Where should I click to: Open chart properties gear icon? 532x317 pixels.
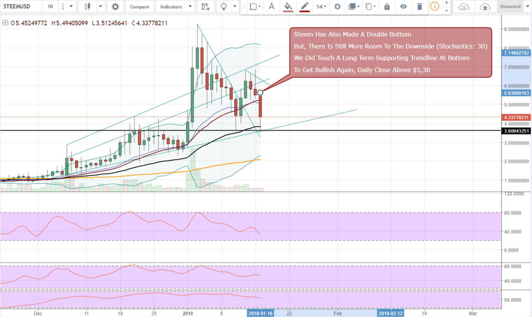pos(115,6)
